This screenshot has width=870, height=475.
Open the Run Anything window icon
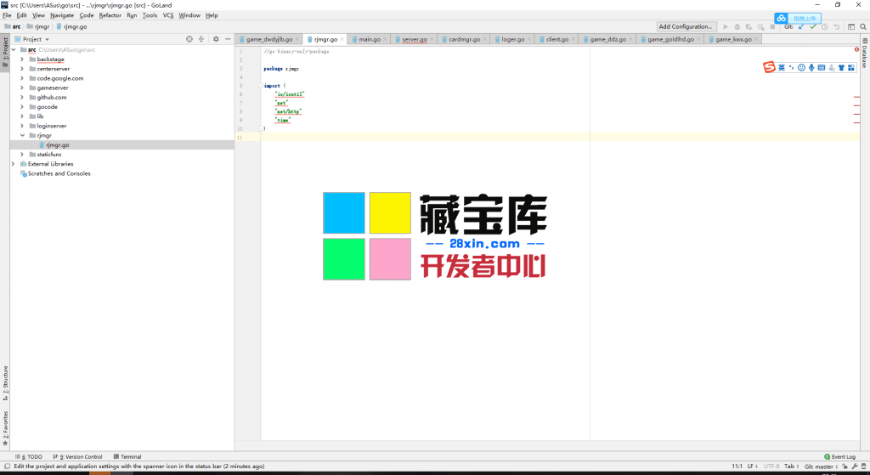pyautogui.click(x=851, y=26)
